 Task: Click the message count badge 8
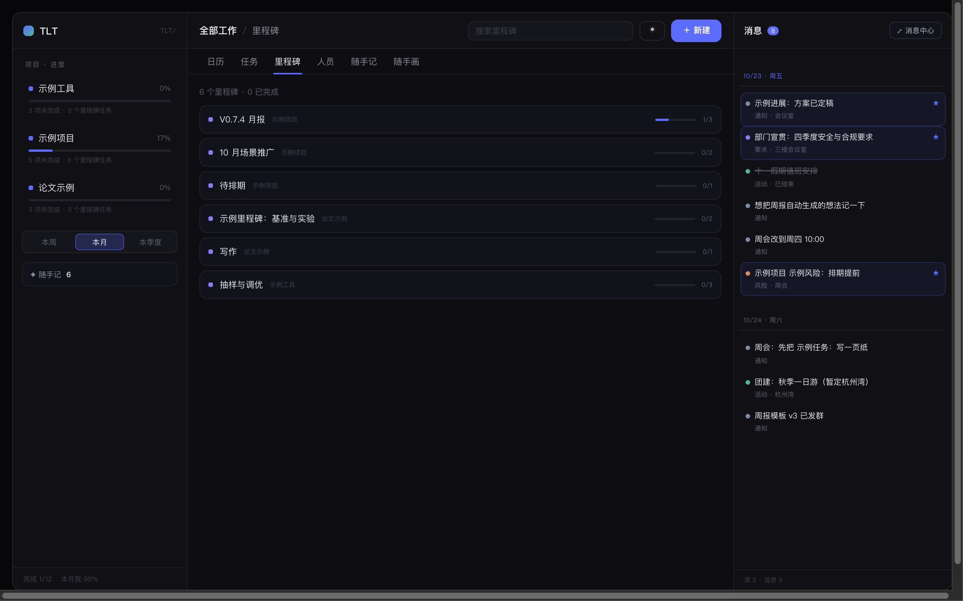pos(772,30)
